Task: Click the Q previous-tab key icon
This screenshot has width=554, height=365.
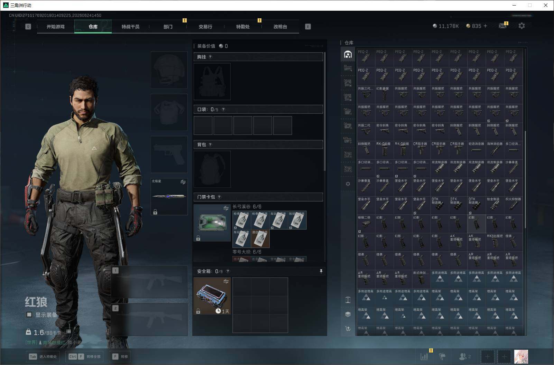Action: (28, 27)
